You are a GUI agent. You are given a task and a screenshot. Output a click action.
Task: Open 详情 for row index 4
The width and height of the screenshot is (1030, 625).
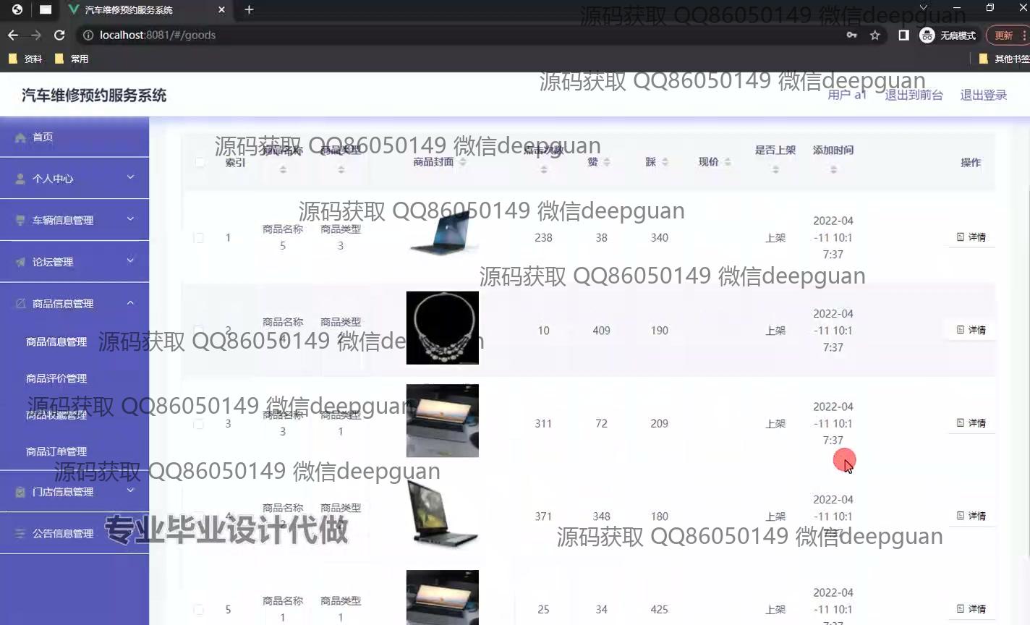(971, 516)
